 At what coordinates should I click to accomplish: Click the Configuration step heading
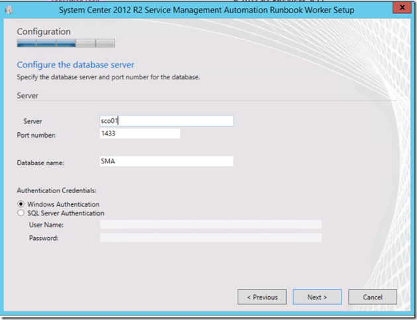coord(44,32)
